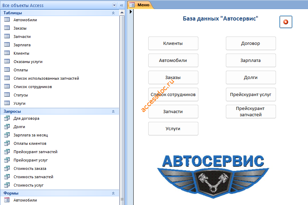This screenshot has height=205, width=308.
Task: Collapse the Запросы group
Action: [x=113, y=111]
